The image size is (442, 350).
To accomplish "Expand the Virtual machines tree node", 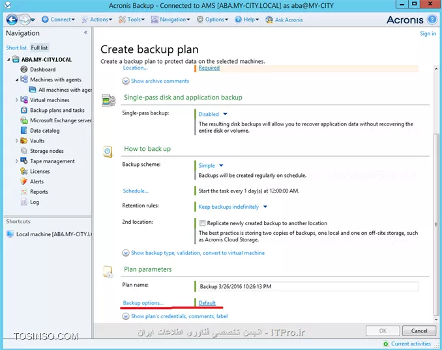I will click(17, 100).
